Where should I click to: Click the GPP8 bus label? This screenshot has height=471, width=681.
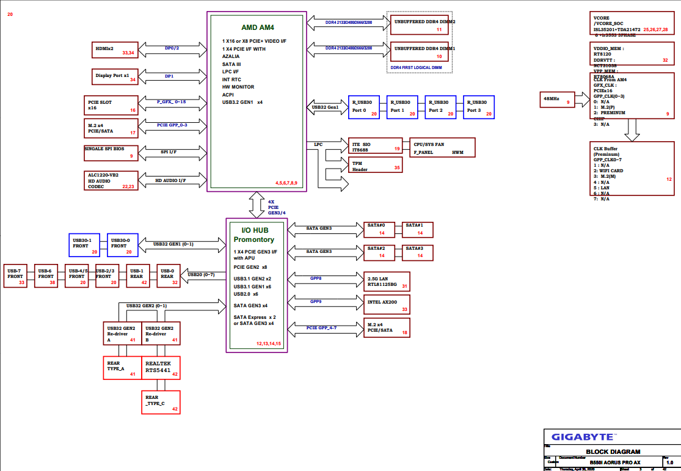click(316, 278)
